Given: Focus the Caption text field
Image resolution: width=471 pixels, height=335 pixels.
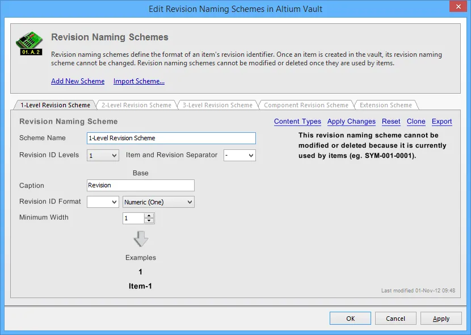Looking at the screenshot, I should (141, 185).
